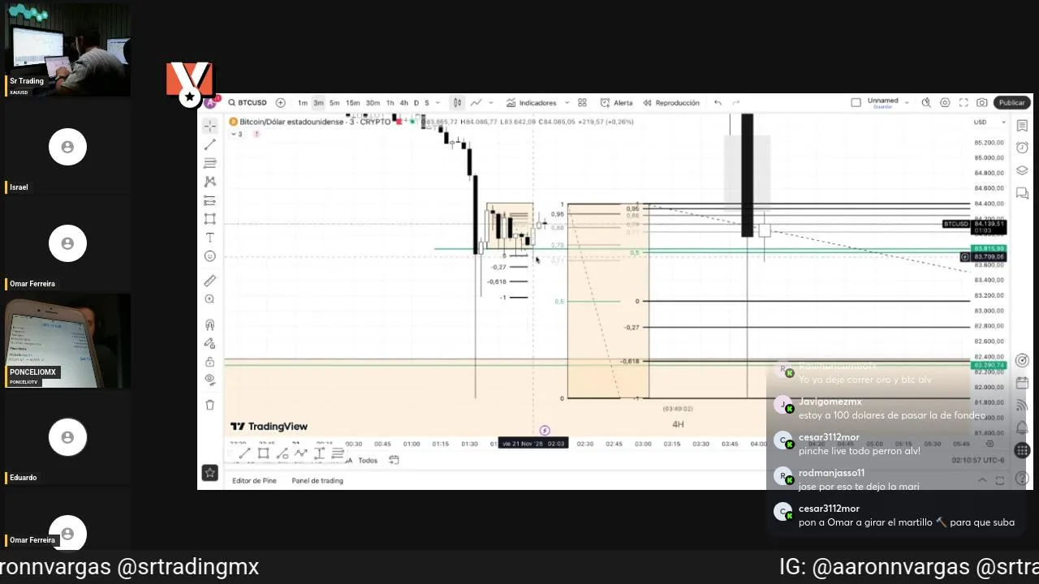Viewport: 1039px width, 584px height.
Task: Switch to the 15m timeframe
Action: coord(353,103)
